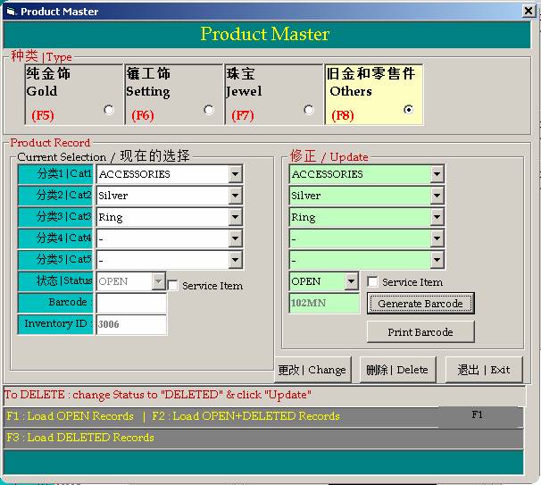541x485 pixels.
Task: Click the Barcode input field
Action: point(131,303)
